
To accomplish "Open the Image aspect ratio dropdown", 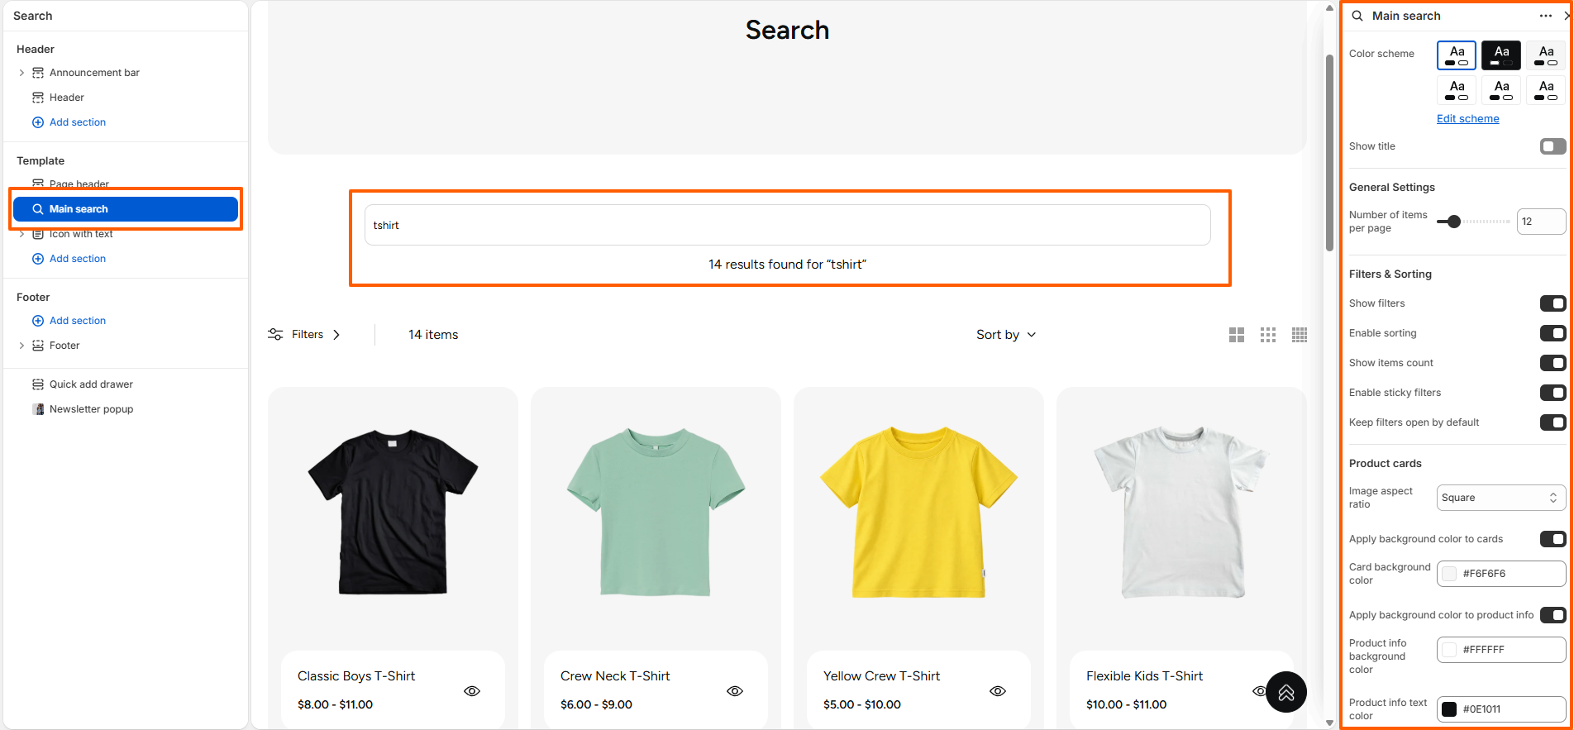I will pos(1501,498).
